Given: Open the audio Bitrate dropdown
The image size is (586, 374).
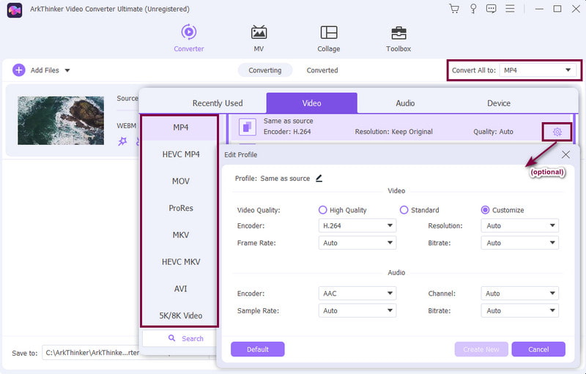Looking at the screenshot, I should (520, 310).
